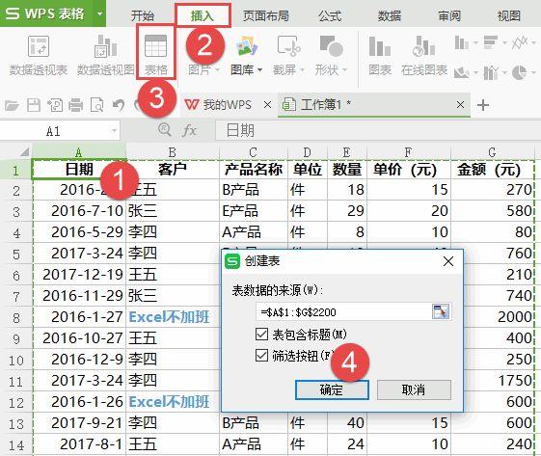Switch to the 我的WPS document tab
Viewport: 541px width, 456px height.
coord(218,104)
